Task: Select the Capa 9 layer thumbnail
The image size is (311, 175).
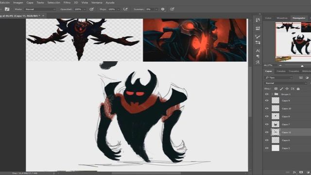Action: tap(276, 101)
